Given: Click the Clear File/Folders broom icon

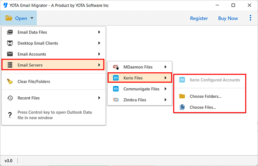Looking at the screenshot, I should coord(10,82).
